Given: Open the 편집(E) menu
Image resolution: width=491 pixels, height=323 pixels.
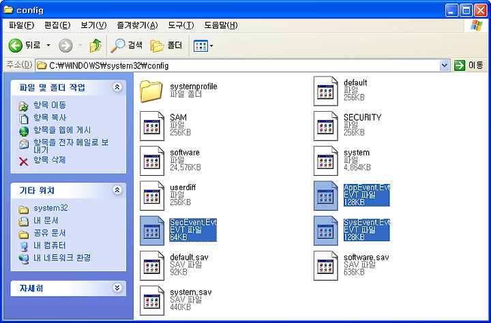Looking at the screenshot, I should point(57,25).
